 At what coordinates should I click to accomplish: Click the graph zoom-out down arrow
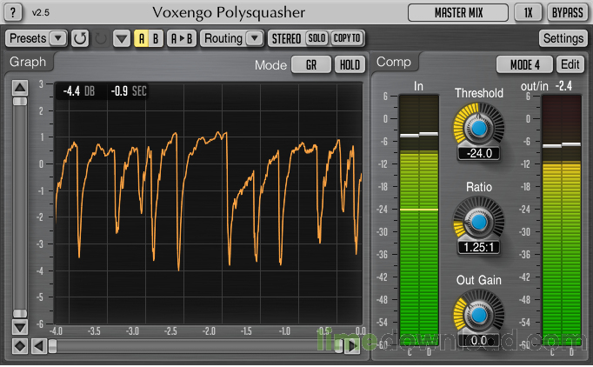[x=20, y=327]
